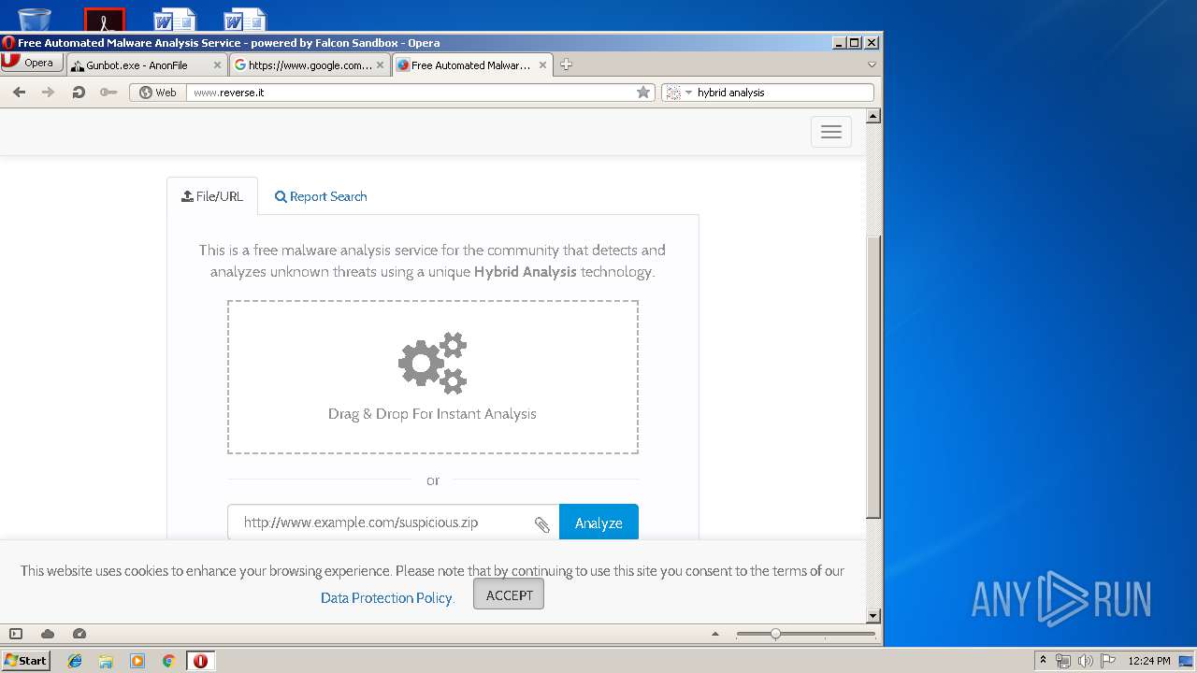Screen dimensions: 1197x673
Task: Select the File/URL tab
Action: [x=212, y=196]
